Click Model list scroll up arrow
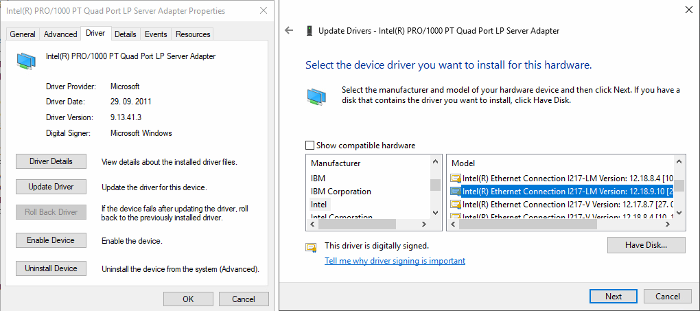This screenshot has width=700, height=311. 679,161
